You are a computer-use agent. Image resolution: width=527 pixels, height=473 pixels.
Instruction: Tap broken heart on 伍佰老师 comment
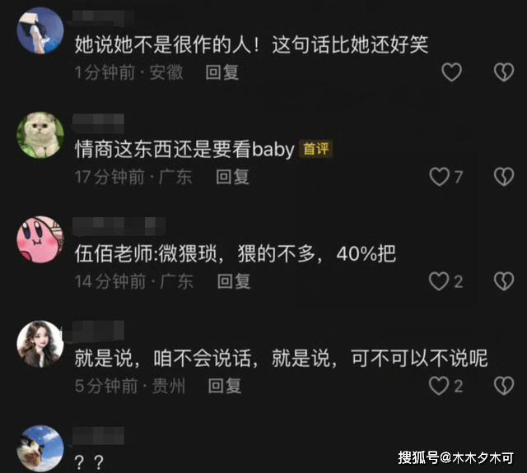pos(504,281)
